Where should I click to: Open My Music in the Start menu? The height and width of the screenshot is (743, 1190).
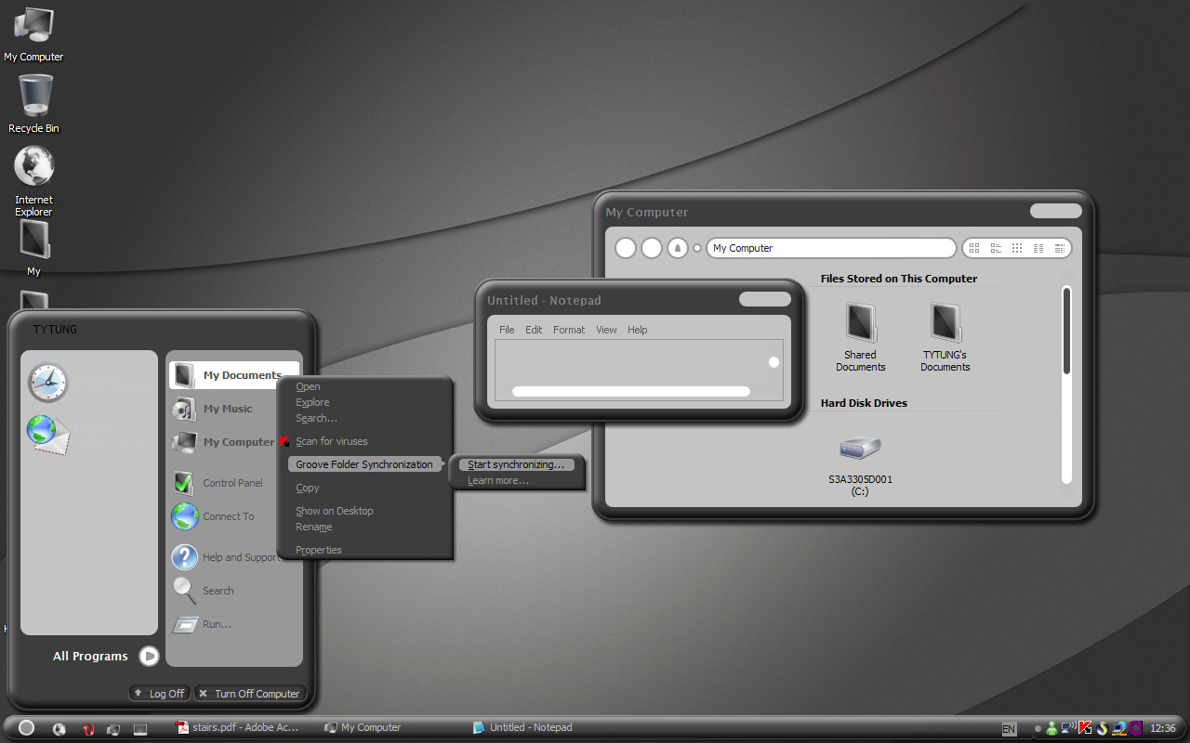(212, 409)
